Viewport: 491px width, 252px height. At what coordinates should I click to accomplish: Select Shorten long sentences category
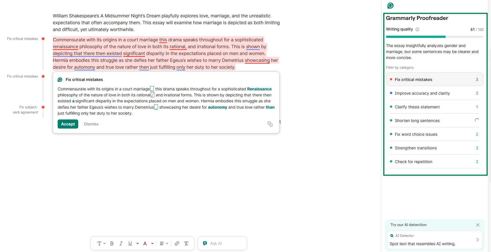coord(435,121)
